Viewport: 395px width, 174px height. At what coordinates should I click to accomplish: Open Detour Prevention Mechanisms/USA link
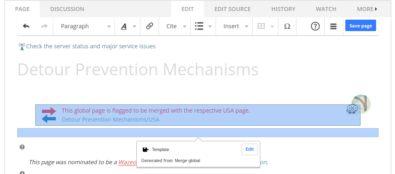point(110,120)
